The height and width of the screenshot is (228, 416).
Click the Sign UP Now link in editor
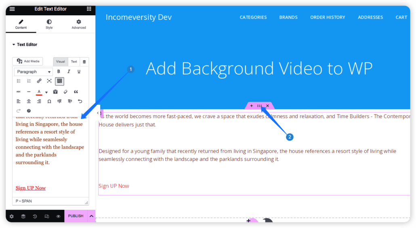(x=31, y=188)
